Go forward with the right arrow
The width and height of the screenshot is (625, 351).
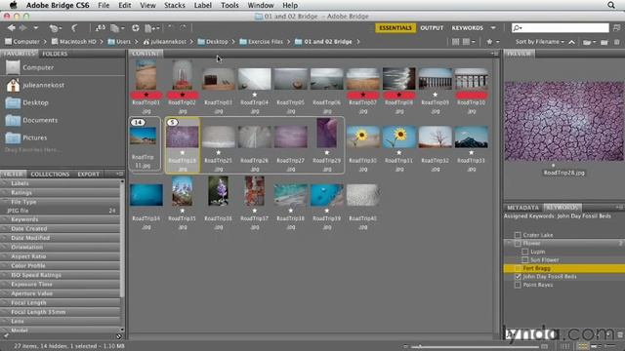click(23, 28)
